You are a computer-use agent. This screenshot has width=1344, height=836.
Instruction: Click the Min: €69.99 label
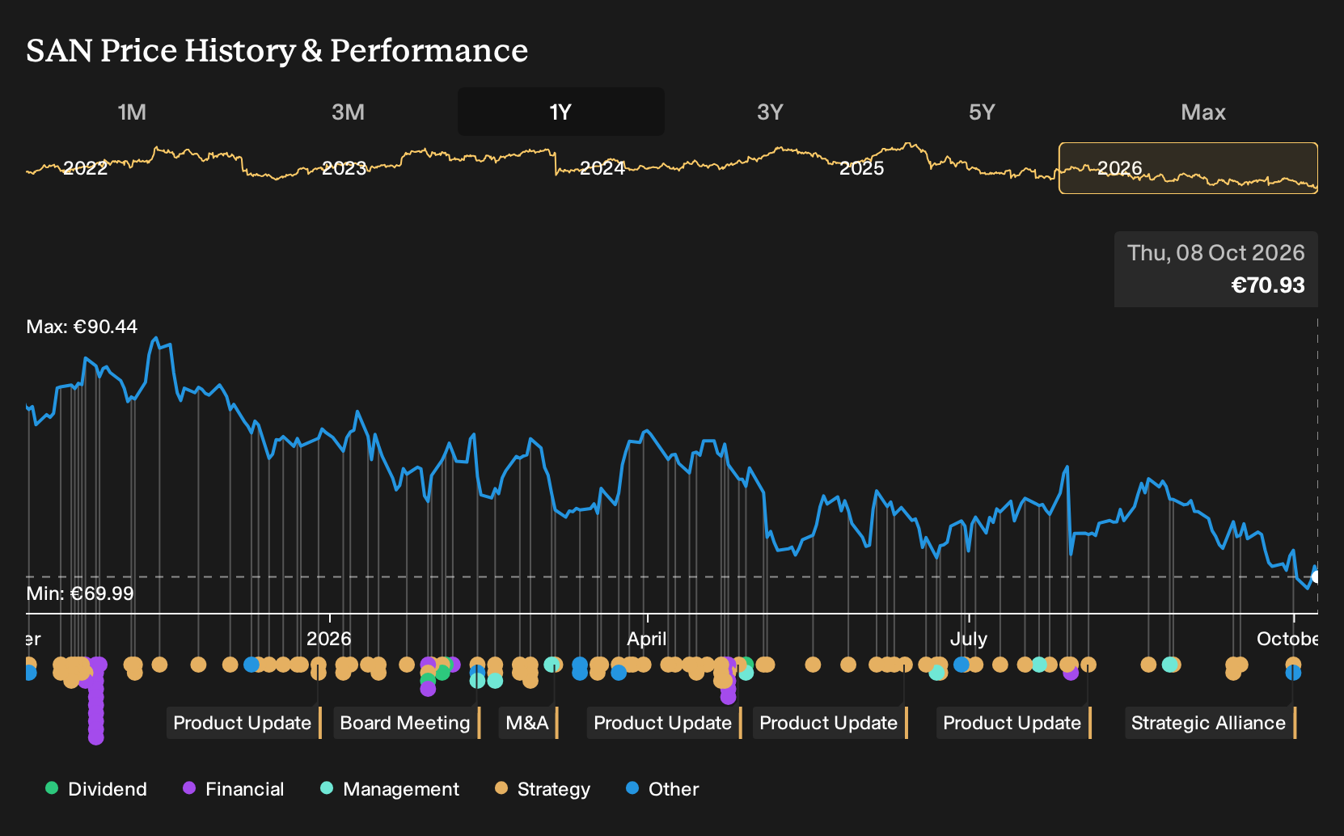point(80,593)
